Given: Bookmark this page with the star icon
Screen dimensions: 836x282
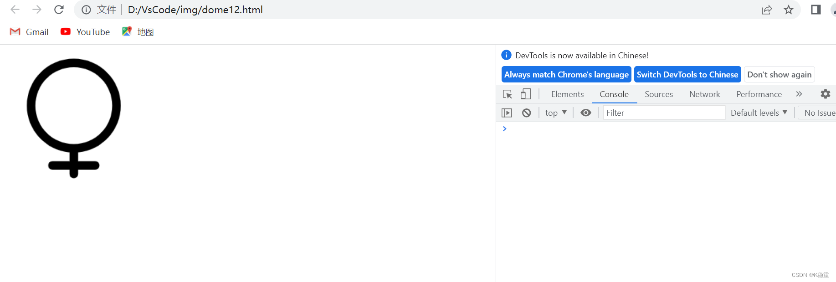Looking at the screenshot, I should (789, 10).
